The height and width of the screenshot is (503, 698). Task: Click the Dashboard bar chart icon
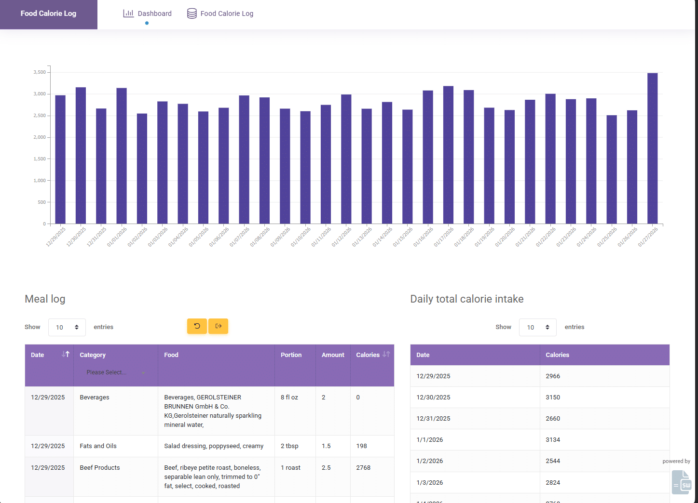coord(128,13)
